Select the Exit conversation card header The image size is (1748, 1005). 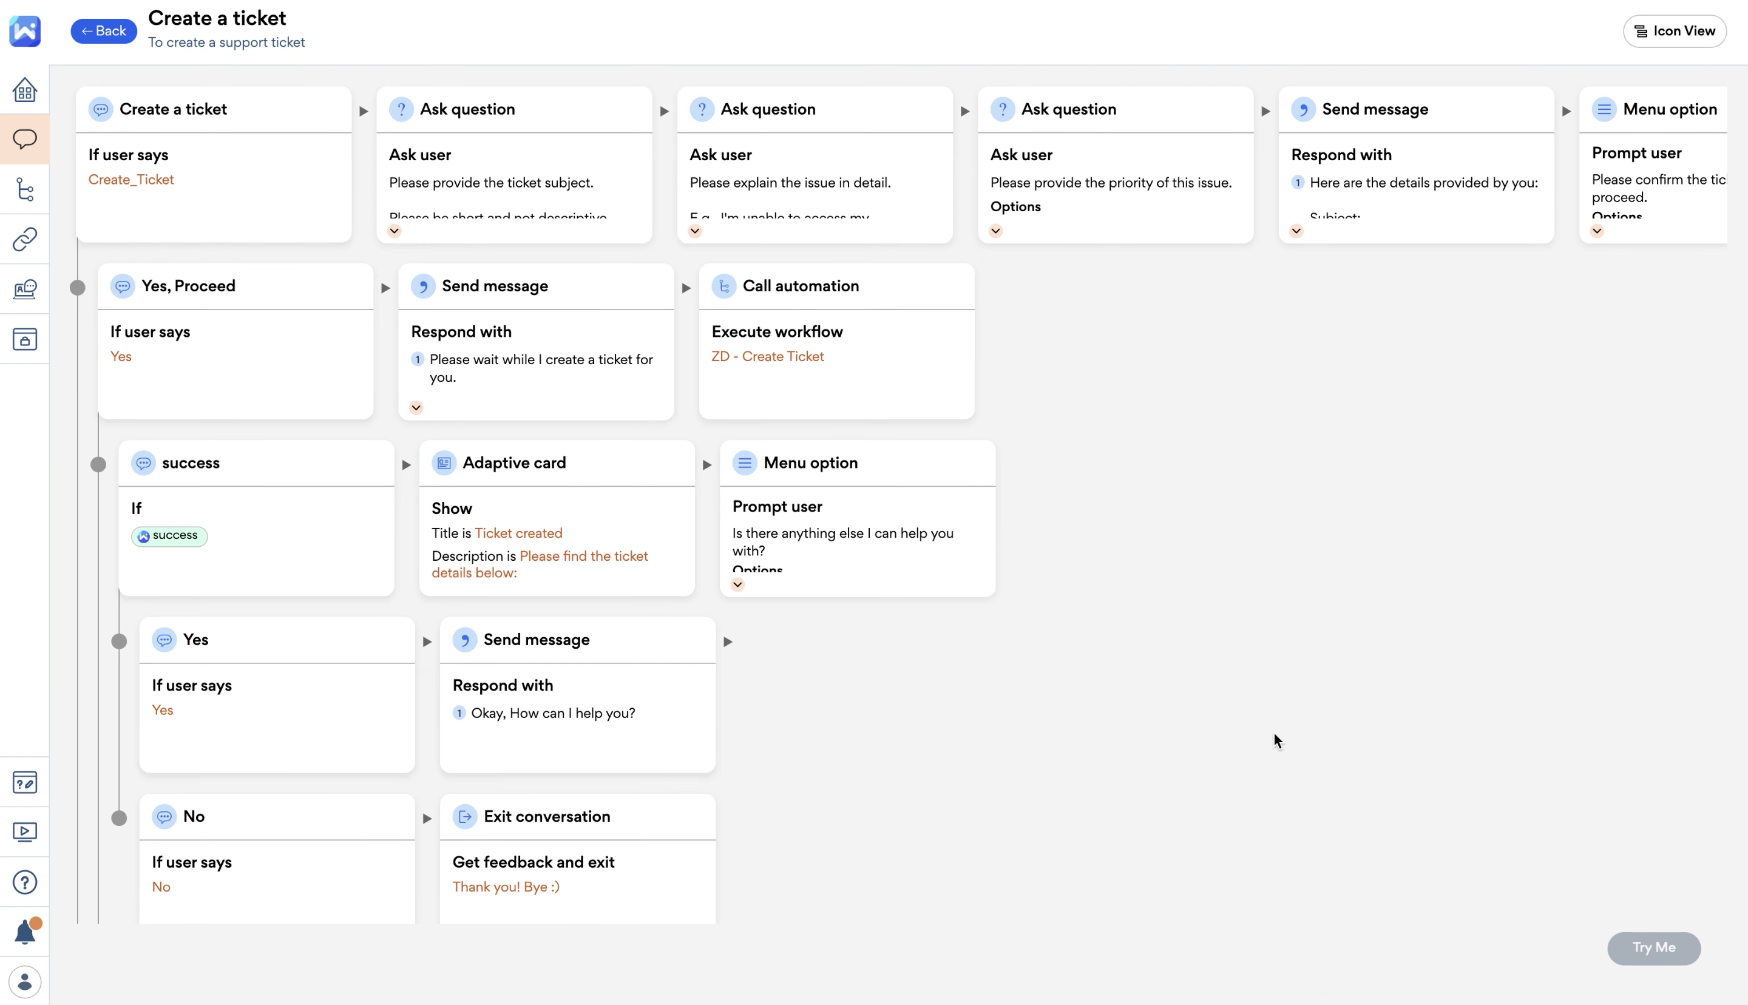click(x=546, y=817)
